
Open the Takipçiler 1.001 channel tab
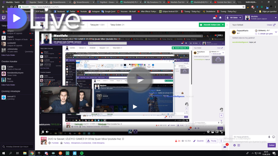(97, 25)
